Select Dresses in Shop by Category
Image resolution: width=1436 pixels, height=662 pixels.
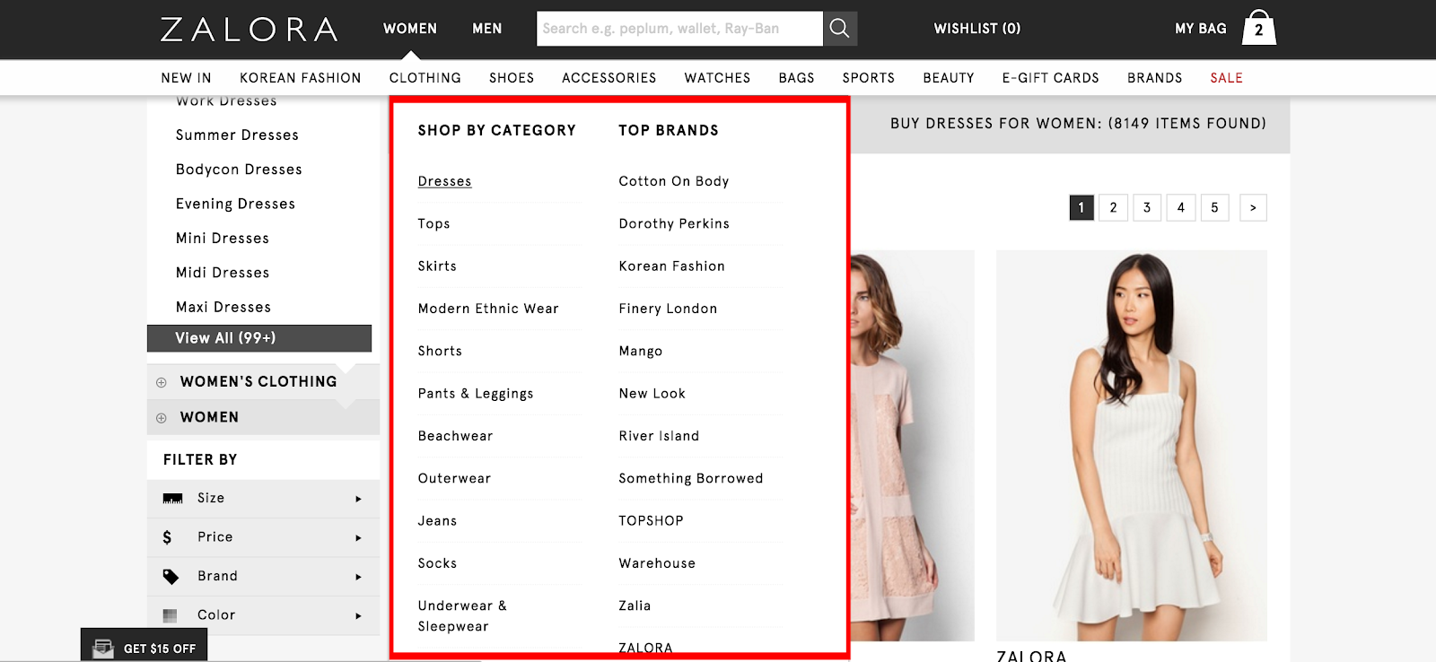tap(444, 181)
